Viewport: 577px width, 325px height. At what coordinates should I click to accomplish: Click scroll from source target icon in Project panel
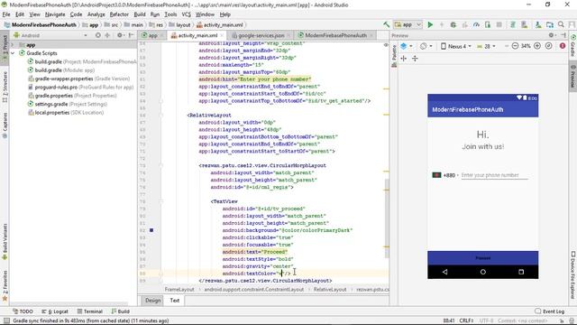[x=98, y=35]
